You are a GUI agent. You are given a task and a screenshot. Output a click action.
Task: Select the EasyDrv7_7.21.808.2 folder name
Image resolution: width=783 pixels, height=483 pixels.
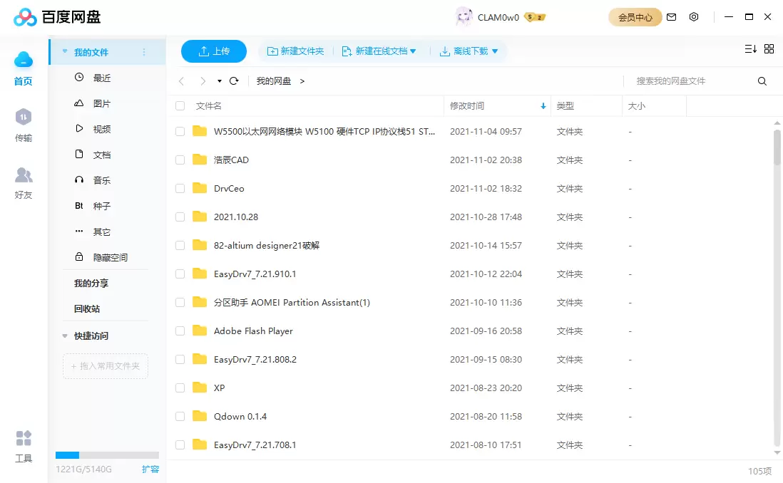(x=255, y=359)
